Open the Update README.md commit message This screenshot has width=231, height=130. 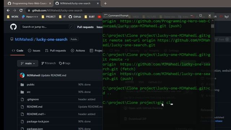(x=53, y=75)
